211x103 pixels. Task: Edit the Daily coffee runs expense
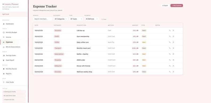(x=170, y=42)
